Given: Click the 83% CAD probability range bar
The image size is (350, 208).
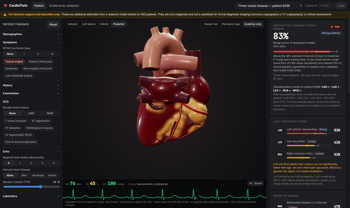Looking at the screenshot, I should [x=307, y=52].
